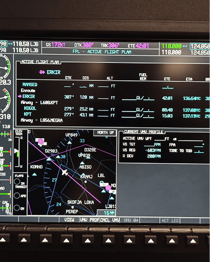Select the VNV PROF softkey label
This screenshot has height=262, width=210.
tap(90, 220)
